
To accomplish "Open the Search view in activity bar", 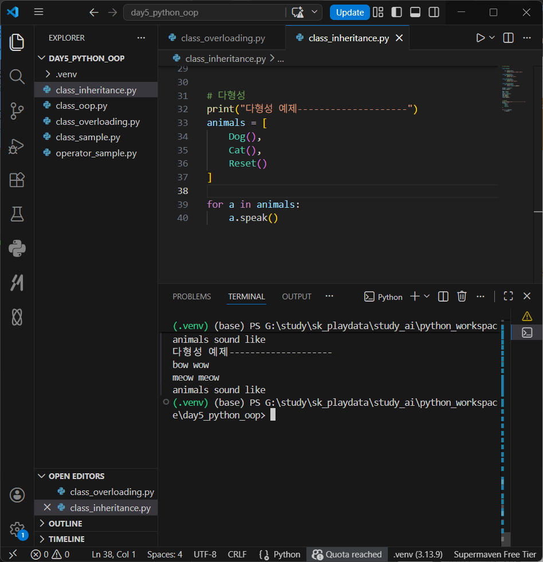I will pyautogui.click(x=17, y=77).
